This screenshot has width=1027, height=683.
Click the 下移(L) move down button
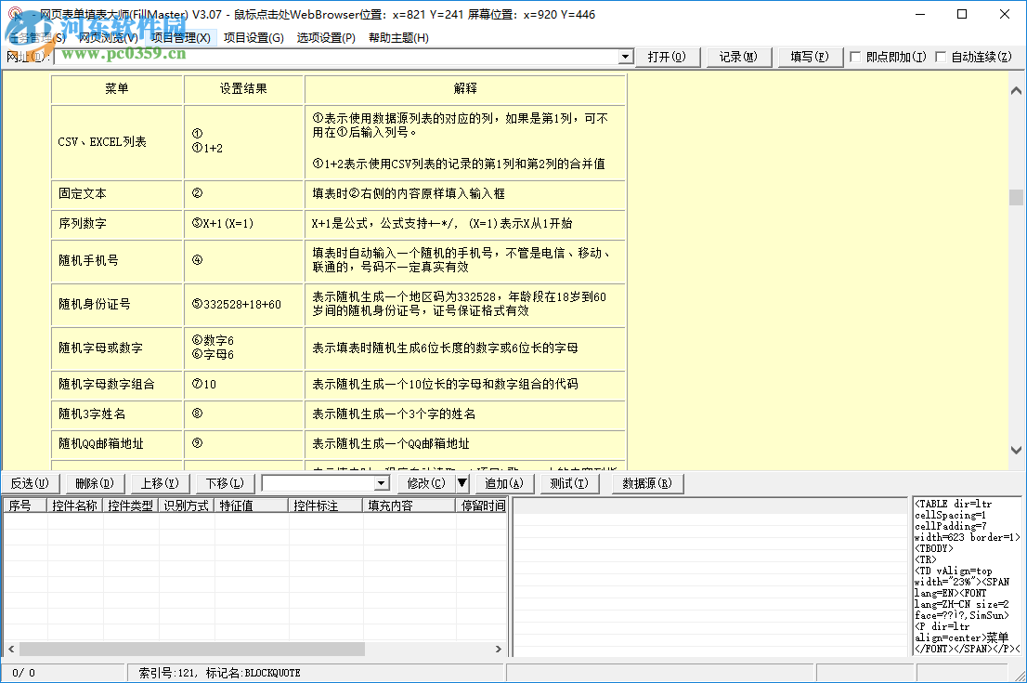tap(223, 483)
